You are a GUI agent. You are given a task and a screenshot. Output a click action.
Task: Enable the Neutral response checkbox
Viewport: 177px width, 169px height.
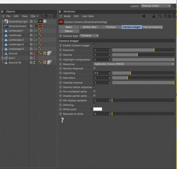[94, 68]
